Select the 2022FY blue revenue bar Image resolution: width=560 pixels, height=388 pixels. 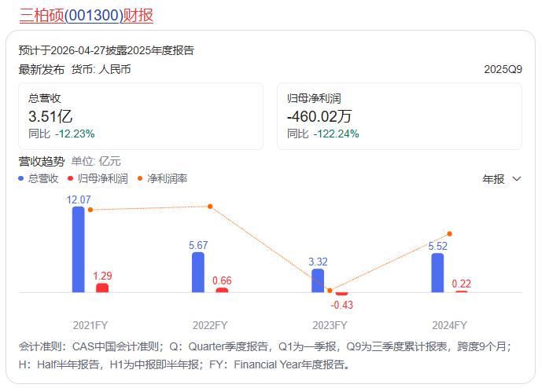[x=198, y=273]
